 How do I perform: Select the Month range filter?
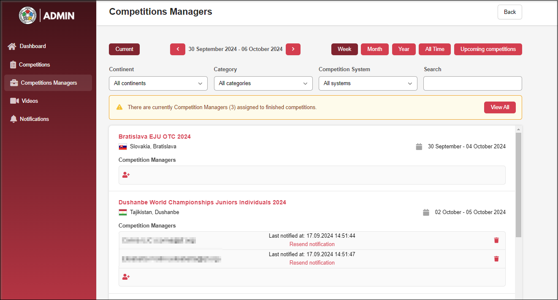pos(374,49)
